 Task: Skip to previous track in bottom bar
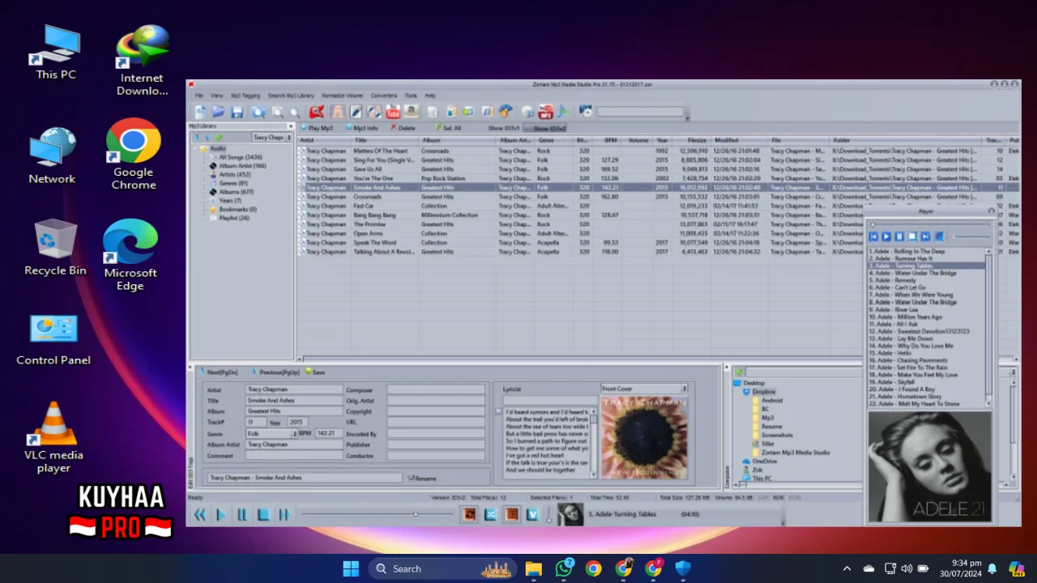coord(200,514)
